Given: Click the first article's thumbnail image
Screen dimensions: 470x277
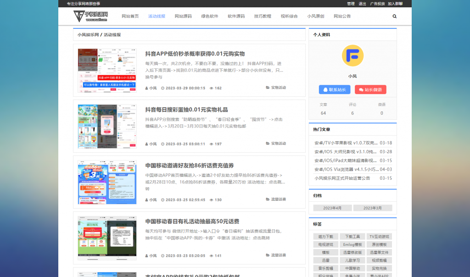Looking at the screenshot, I should coord(106,70).
